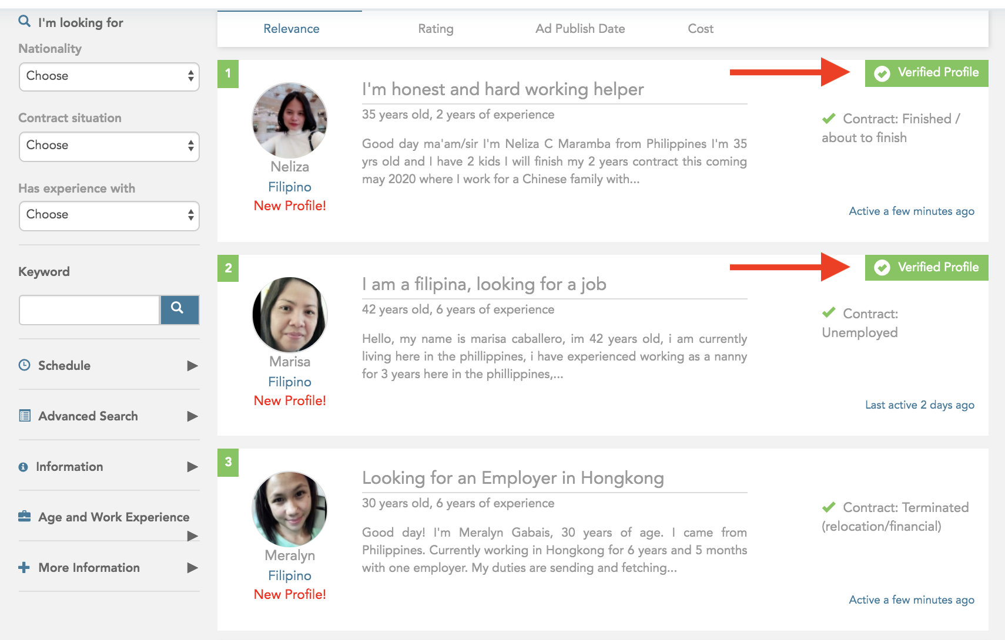The height and width of the screenshot is (640, 1005).
Task: Click Filipino link under Meralyn
Action: [290, 575]
